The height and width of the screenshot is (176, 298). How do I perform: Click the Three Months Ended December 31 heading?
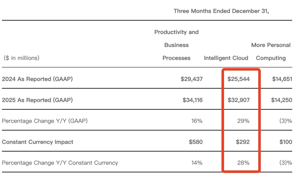(221, 11)
